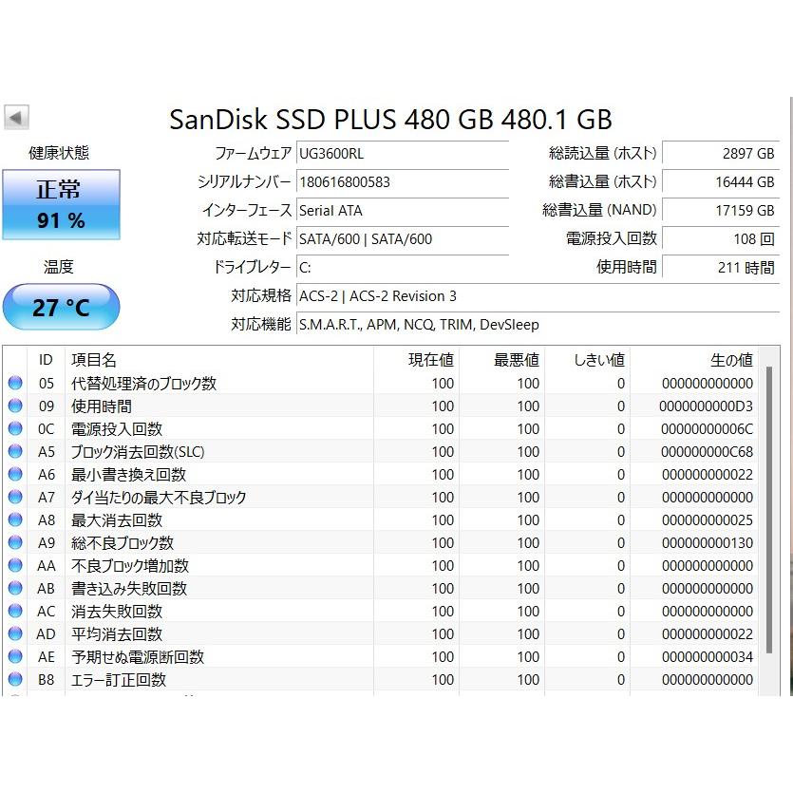Click the raw value 0000000000D3
This screenshot has height=793, width=793.
(706, 406)
